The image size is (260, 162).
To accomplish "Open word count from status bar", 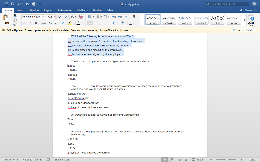I will (x=32, y=160).
